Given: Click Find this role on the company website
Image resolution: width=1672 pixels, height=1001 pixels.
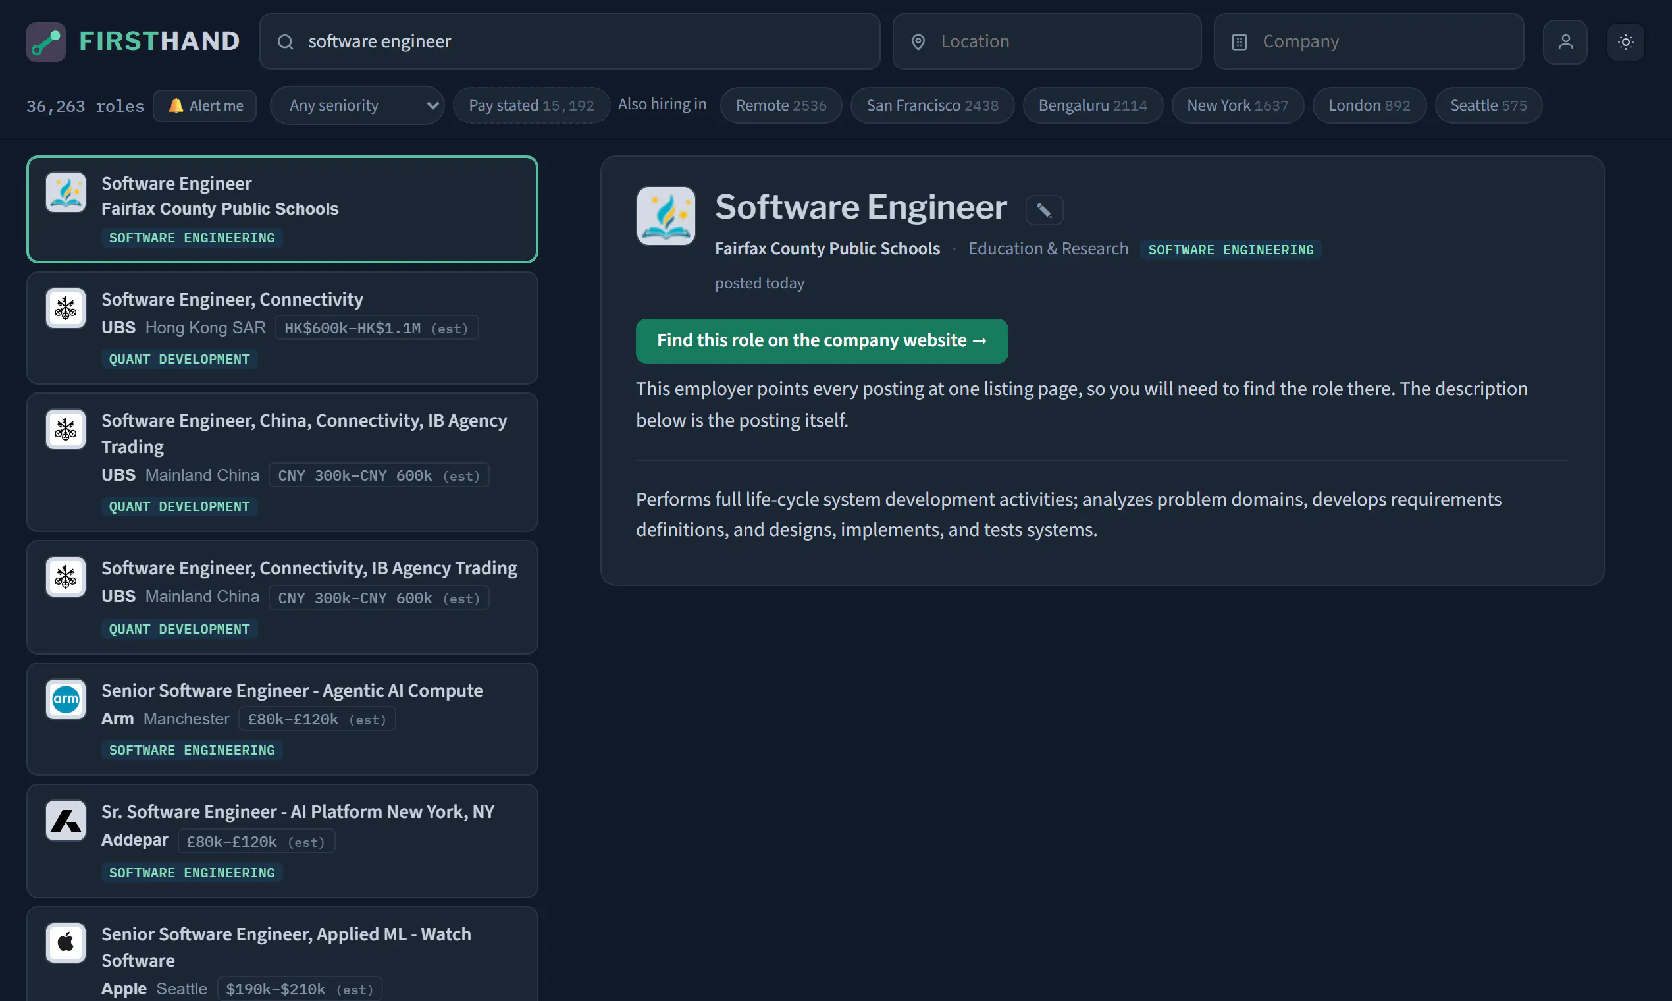Looking at the screenshot, I should 822,341.
